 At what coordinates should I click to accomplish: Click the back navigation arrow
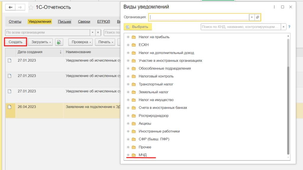(11, 7)
